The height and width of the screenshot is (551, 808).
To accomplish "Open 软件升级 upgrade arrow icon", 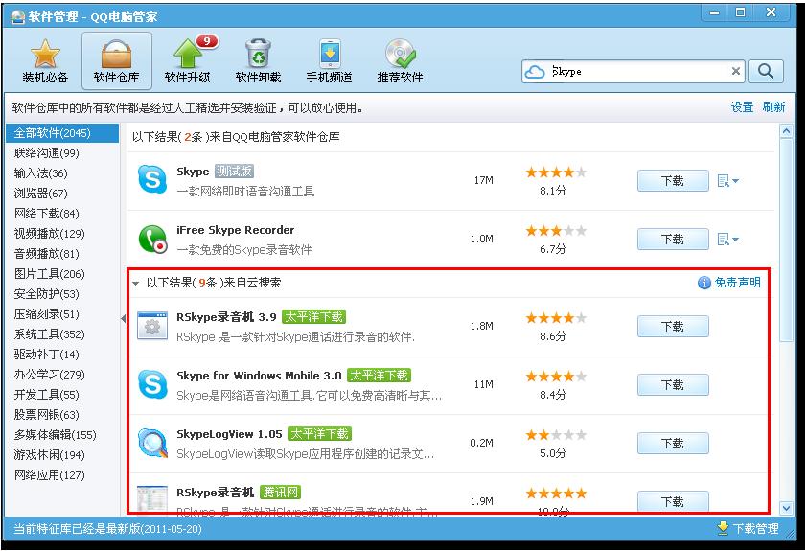I will 188,60.
